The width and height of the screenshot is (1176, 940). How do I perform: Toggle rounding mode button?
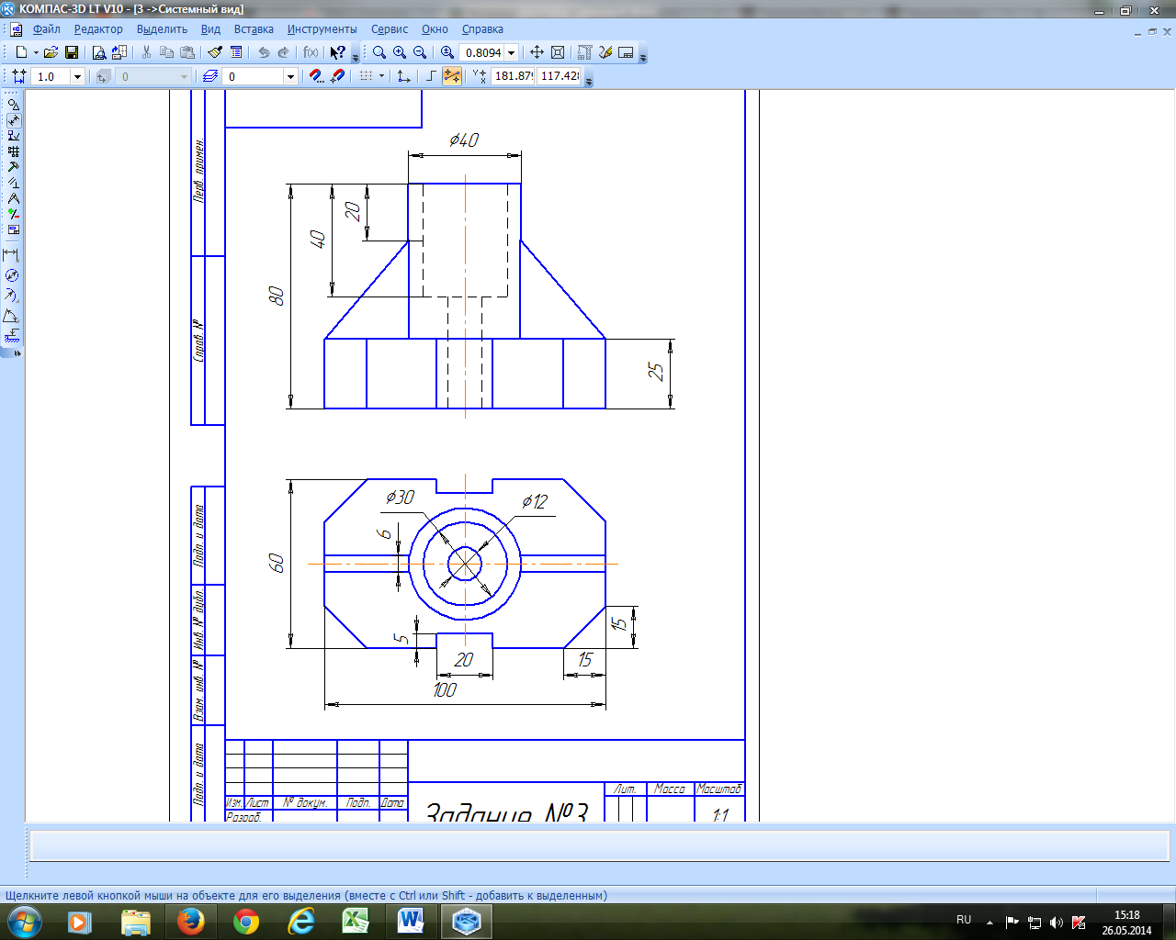[x=451, y=76]
